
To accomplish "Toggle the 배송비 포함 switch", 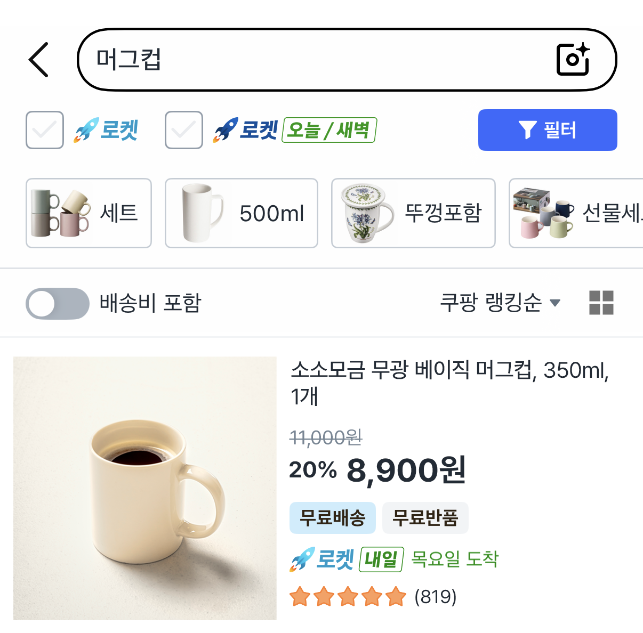I will point(58,304).
